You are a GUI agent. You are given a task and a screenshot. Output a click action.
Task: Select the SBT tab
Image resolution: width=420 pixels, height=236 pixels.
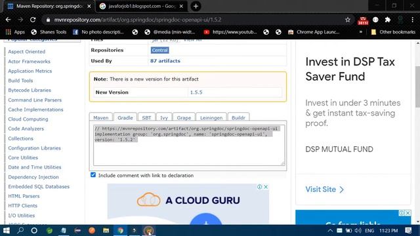146,118
